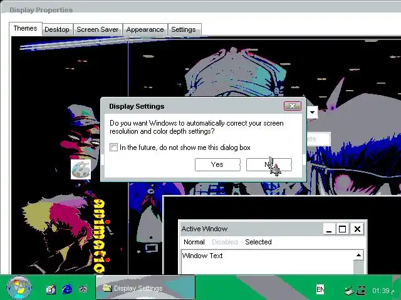This screenshot has width=401, height=300.
Task: Select Display Settings taskbar button
Action: pyautogui.click(x=145, y=287)
